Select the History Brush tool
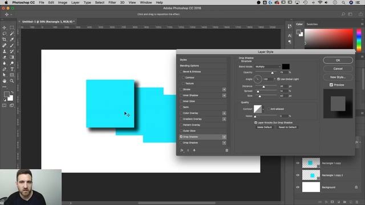Viewport: 365px width, 205px height. (11, 51)
